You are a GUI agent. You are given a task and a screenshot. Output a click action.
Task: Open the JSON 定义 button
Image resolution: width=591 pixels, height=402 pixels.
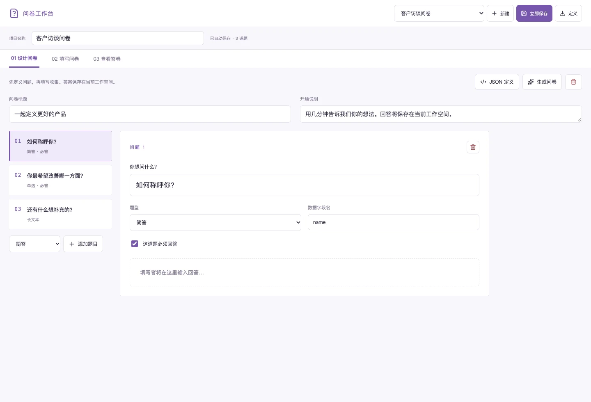497,82
